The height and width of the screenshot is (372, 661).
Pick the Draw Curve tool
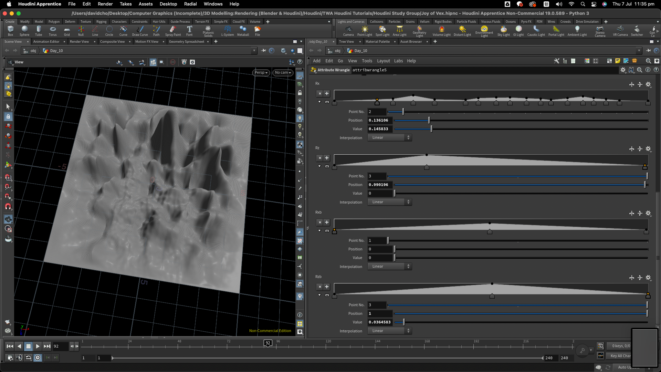point(140,31)
